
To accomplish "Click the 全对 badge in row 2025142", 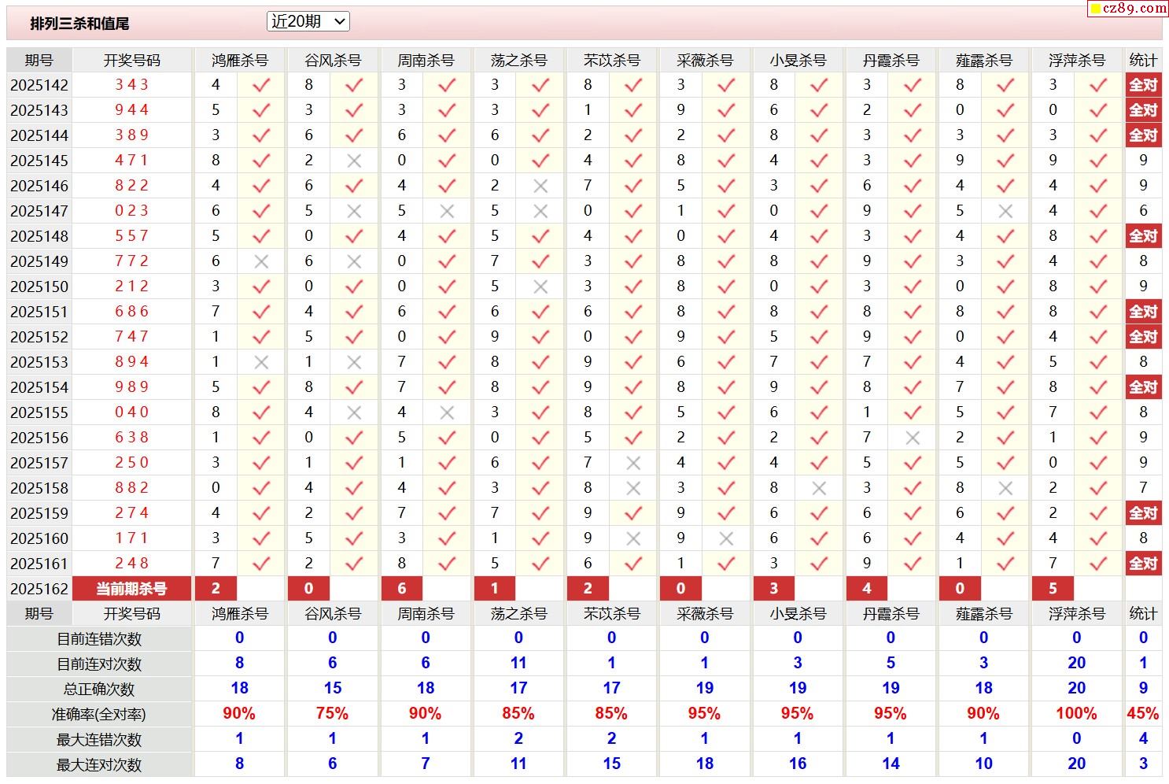I will (1143, 85).
